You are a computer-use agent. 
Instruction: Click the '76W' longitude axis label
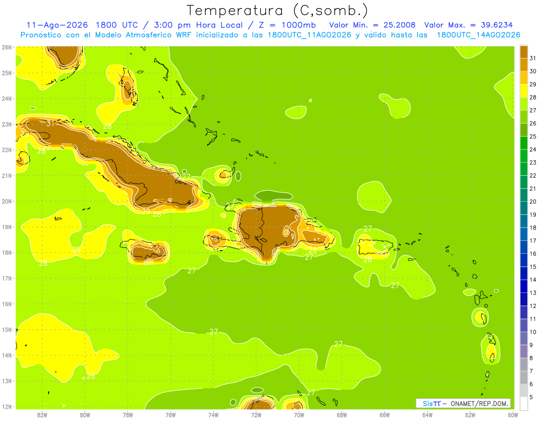point(171,415)
